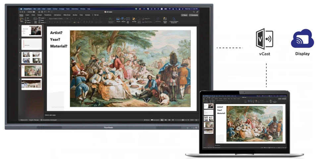
Task: Click the Sensitivity icon
Action: 158,19
